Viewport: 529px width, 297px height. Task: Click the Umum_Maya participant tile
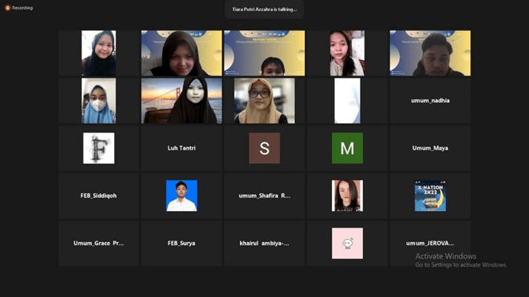(430, 148)
